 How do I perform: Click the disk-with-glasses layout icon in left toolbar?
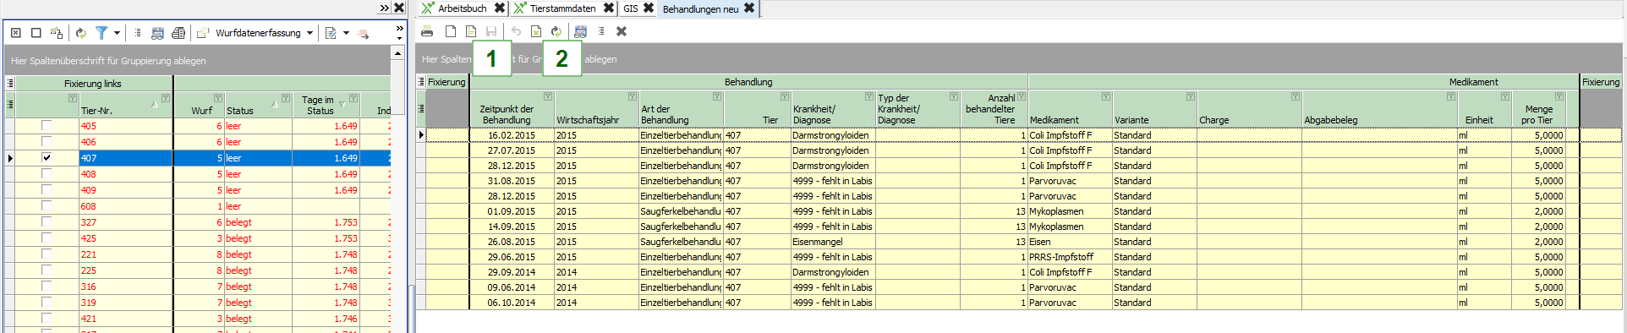[x=157, y=33]
